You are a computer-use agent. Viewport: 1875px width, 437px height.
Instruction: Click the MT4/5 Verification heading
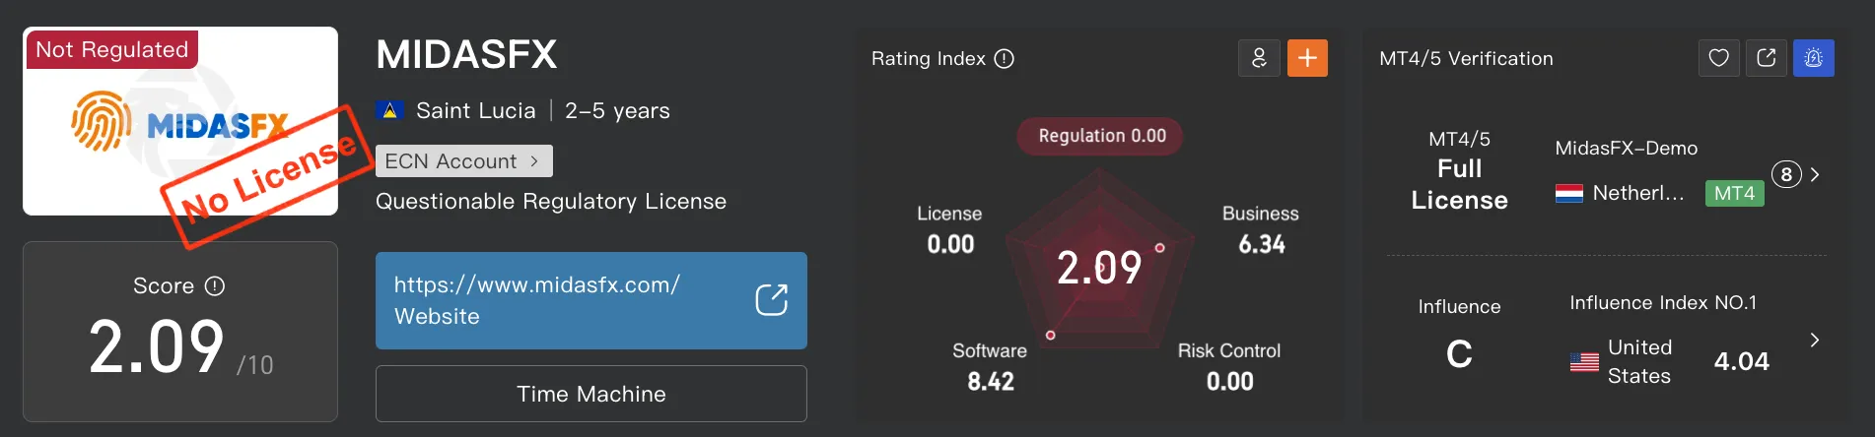point(1466,59)
